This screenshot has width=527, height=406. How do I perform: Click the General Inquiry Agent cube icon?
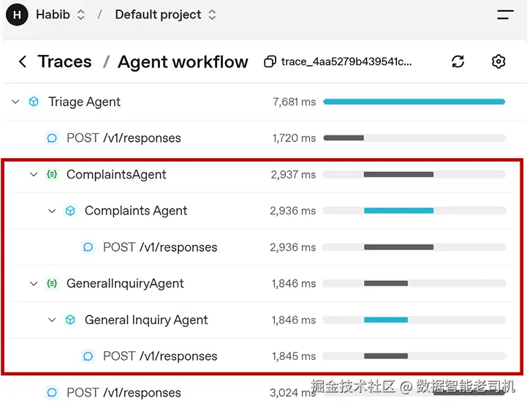(70, 320)
